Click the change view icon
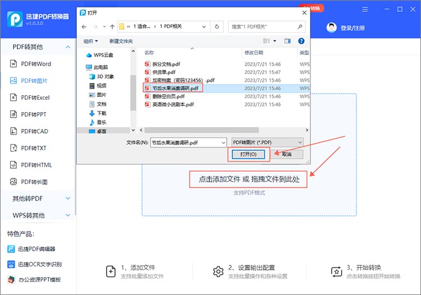 266,41
